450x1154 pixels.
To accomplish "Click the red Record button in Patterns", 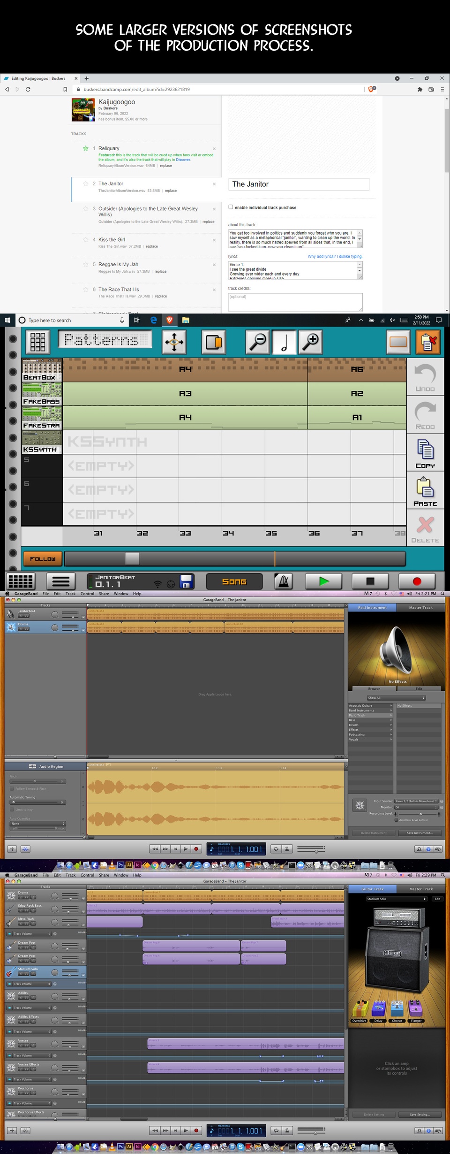I will pos(417,581).
